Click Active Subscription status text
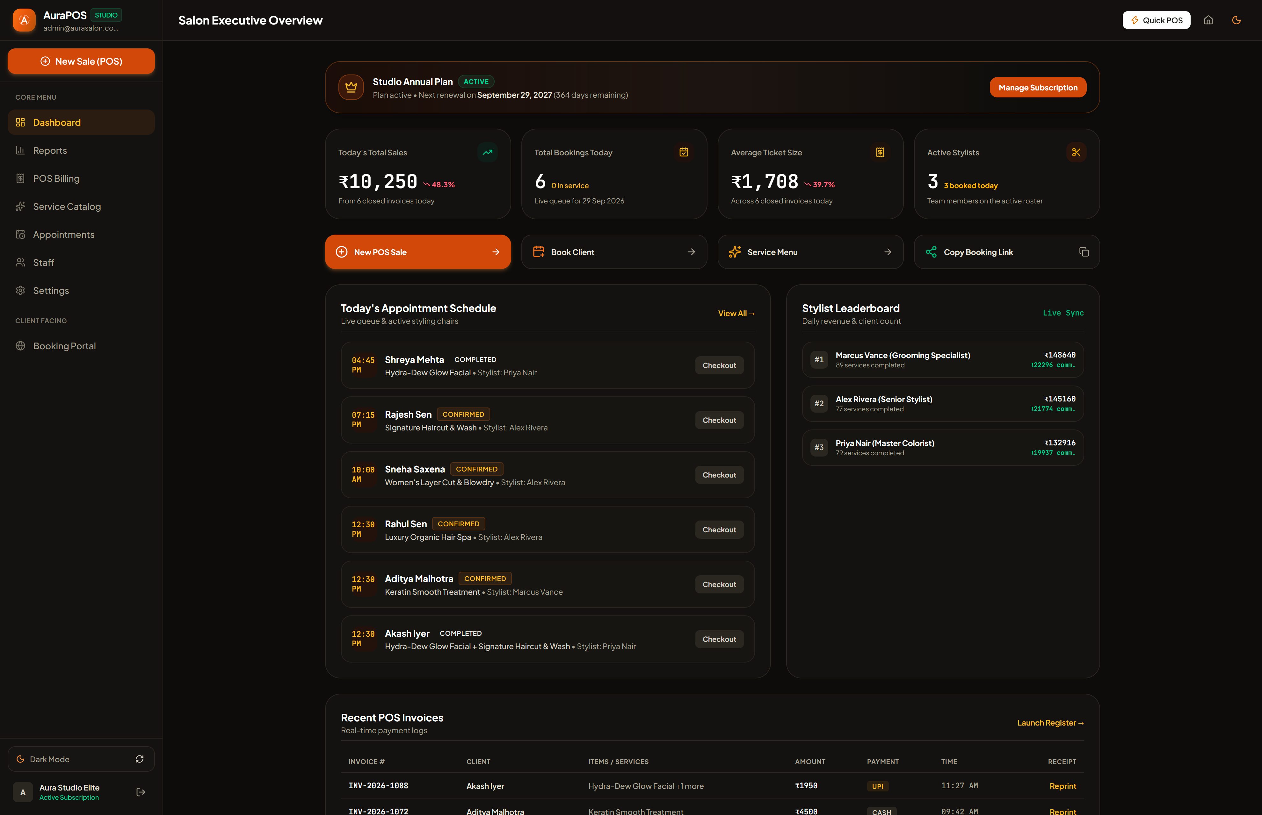 (x=69, y=797)
